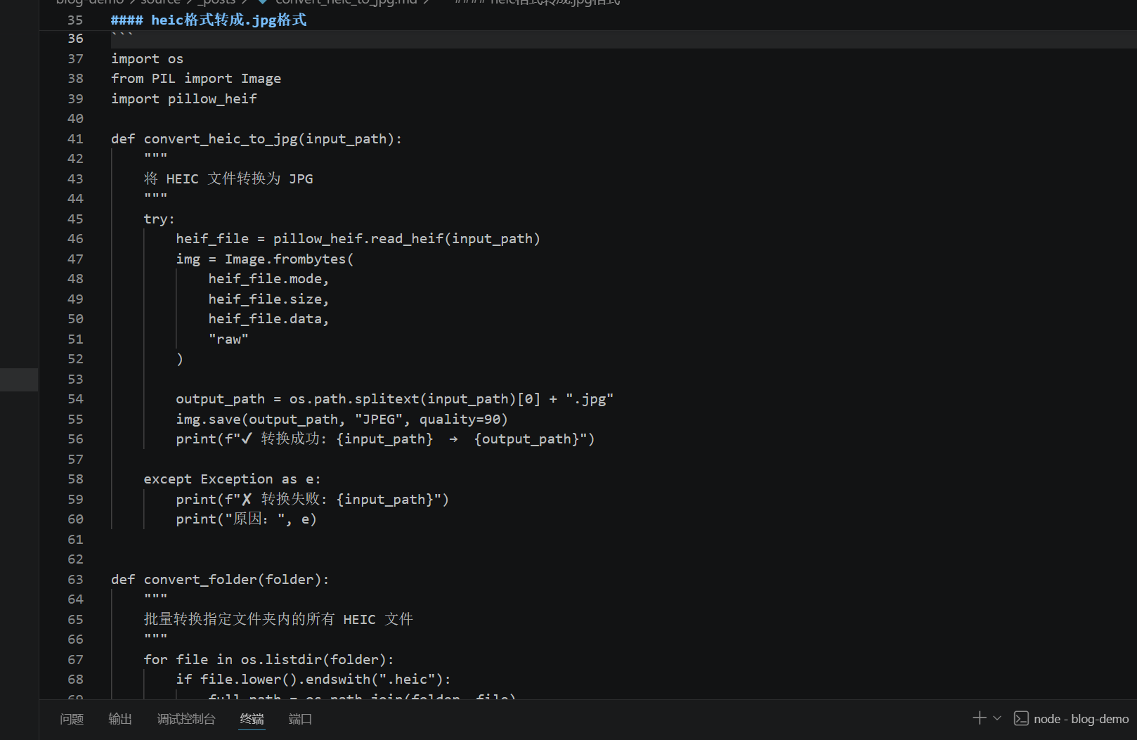Open the 调试控制台 panel tab

tap(186, 719)
